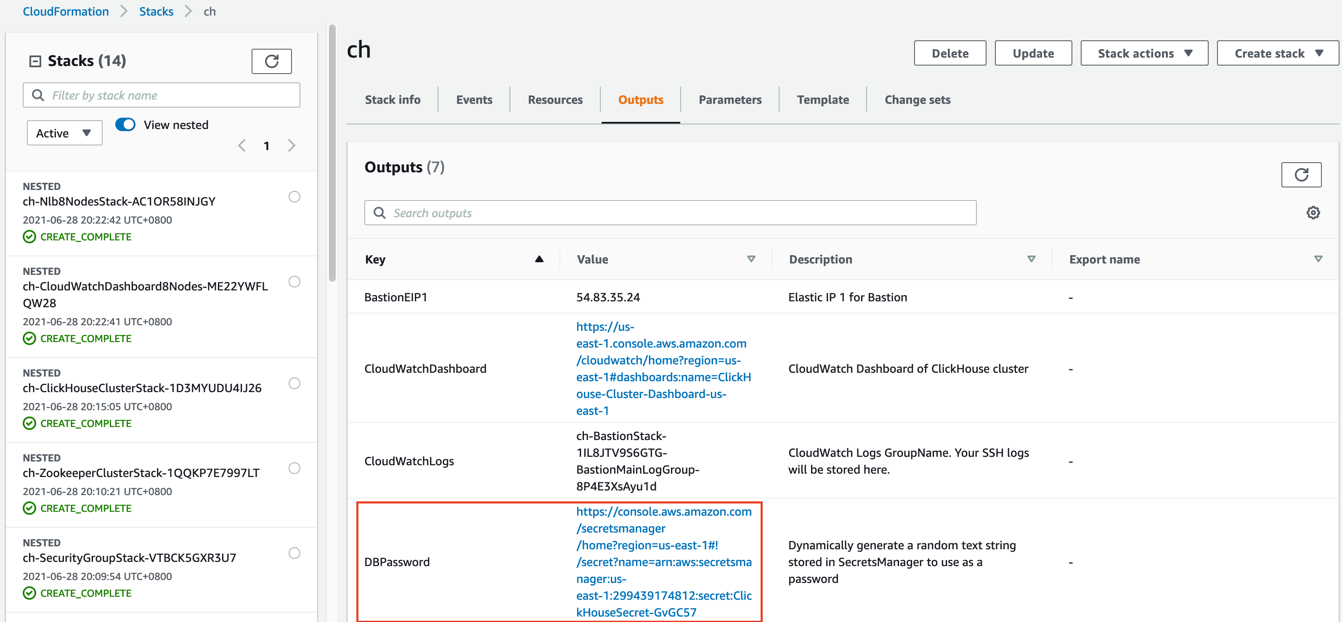The height and width of the screenshot is (622, 1342).
Task: Refresh the Stacks list
Action: pos(271,61)
